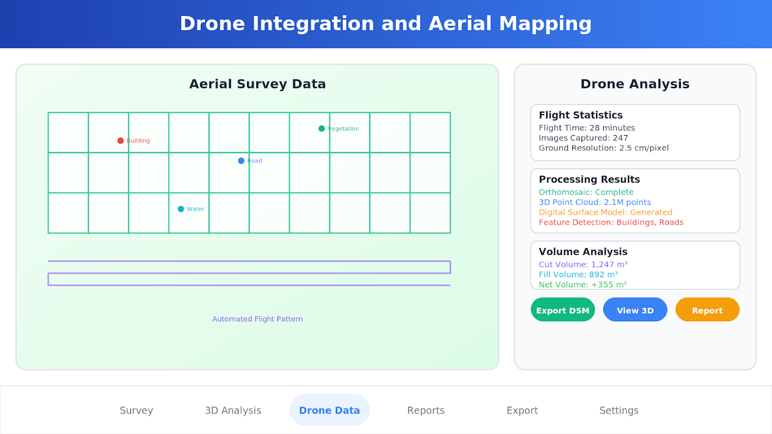Click the red Building marker dot
Image resolution: width=772 pixels, height=434 pixels.
click(121, 141)
